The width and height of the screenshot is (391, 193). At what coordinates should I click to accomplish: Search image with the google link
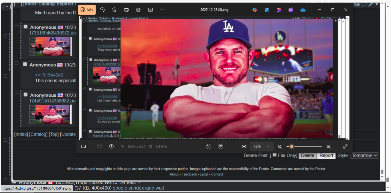pos(120,188)
